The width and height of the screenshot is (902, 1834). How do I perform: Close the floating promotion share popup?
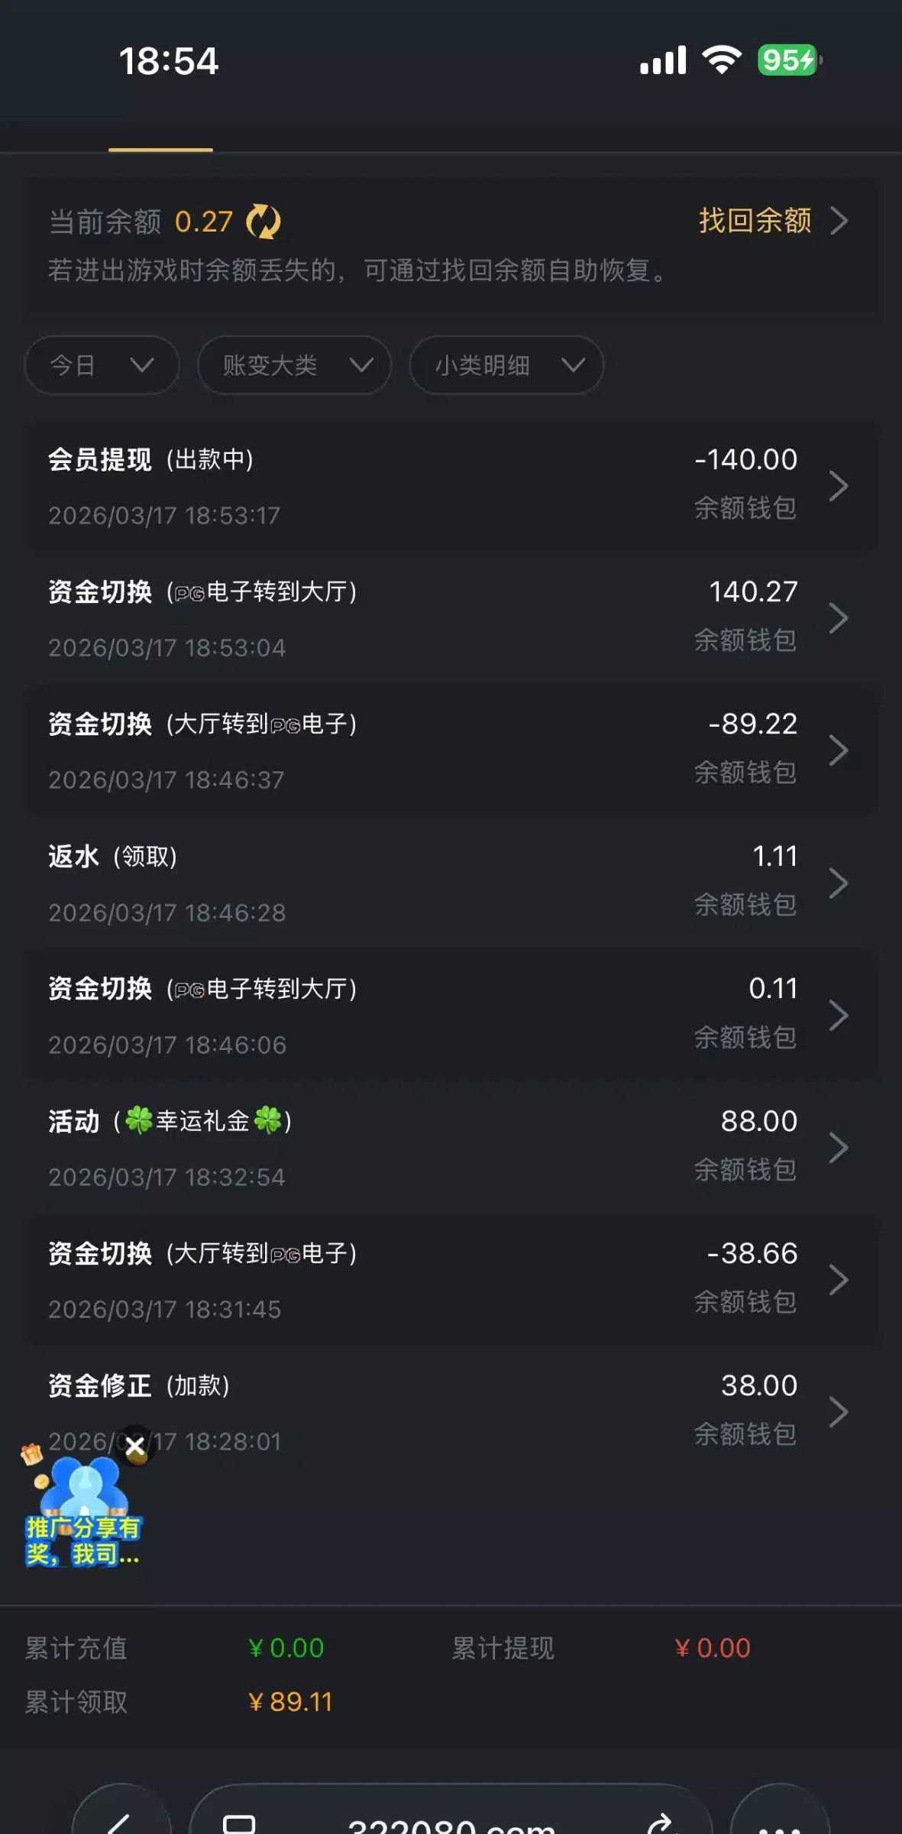[136, 1446]
